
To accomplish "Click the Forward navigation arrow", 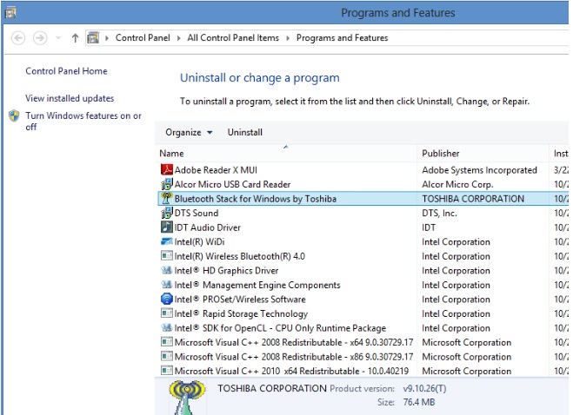I will click(x=40, y=38).
